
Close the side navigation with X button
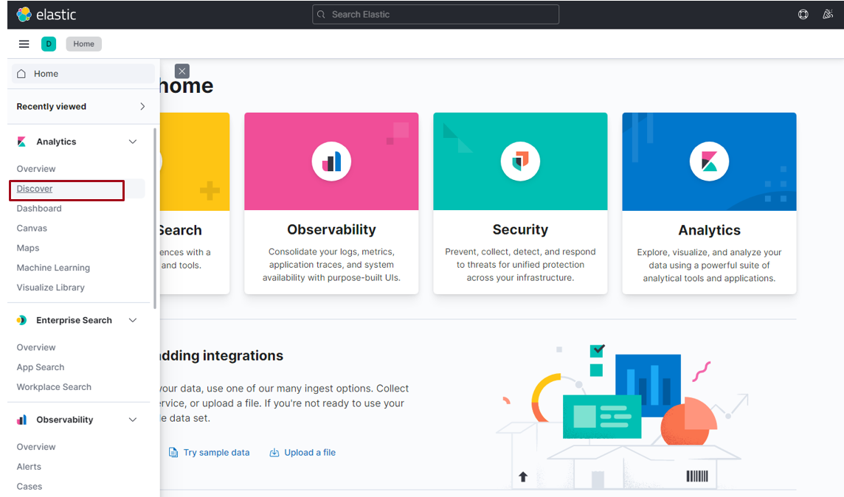pyautogui.click(x=182, y=71)
